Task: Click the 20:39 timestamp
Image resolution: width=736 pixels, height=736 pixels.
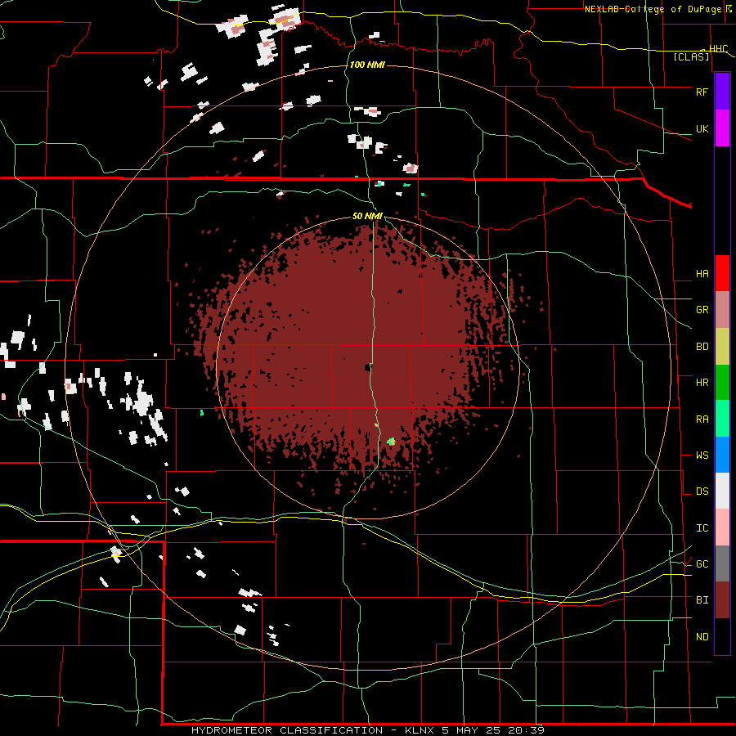Action: (526, 730)
